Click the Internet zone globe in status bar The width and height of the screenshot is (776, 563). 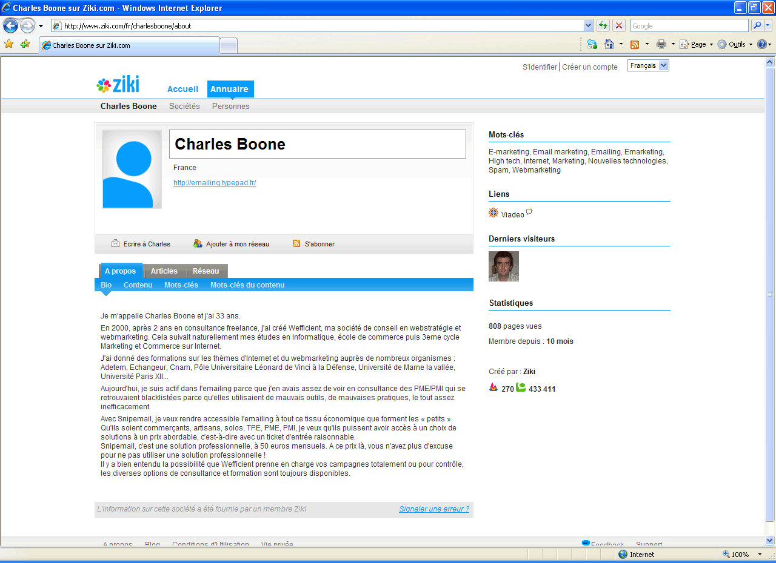click(x=623, y=554)
